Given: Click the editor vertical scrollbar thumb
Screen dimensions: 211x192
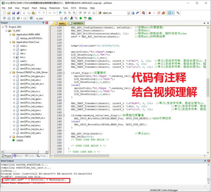Looking at the screenshot, I should 208,88.
